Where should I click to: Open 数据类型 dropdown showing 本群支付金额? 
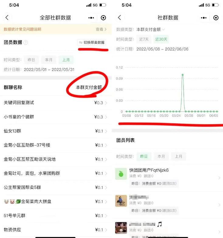point(151,29)
